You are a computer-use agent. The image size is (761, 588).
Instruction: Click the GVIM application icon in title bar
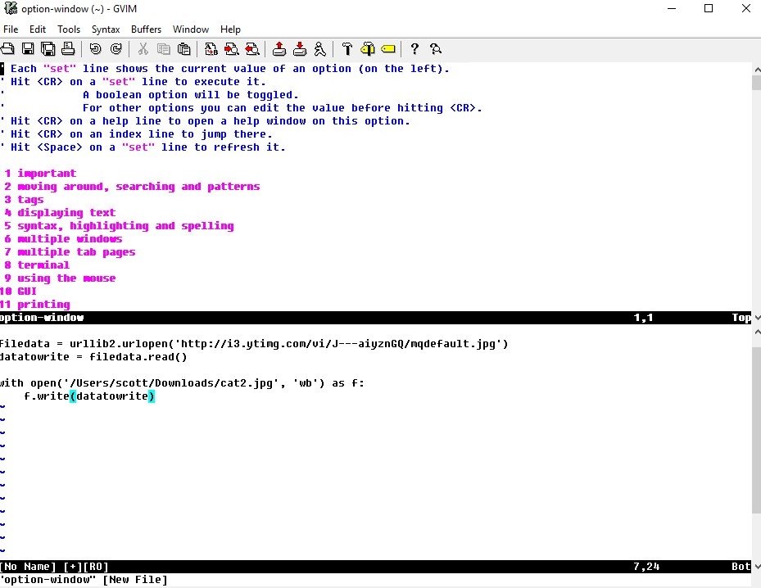tap(10, 8)
